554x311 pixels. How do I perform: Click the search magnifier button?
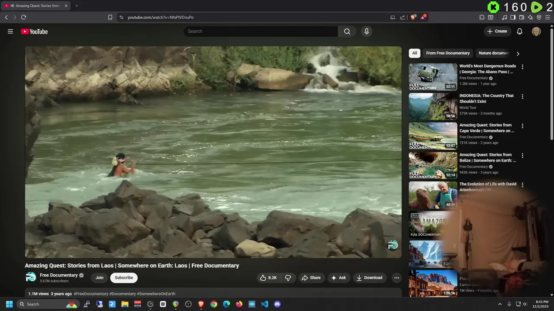[347, 31]
